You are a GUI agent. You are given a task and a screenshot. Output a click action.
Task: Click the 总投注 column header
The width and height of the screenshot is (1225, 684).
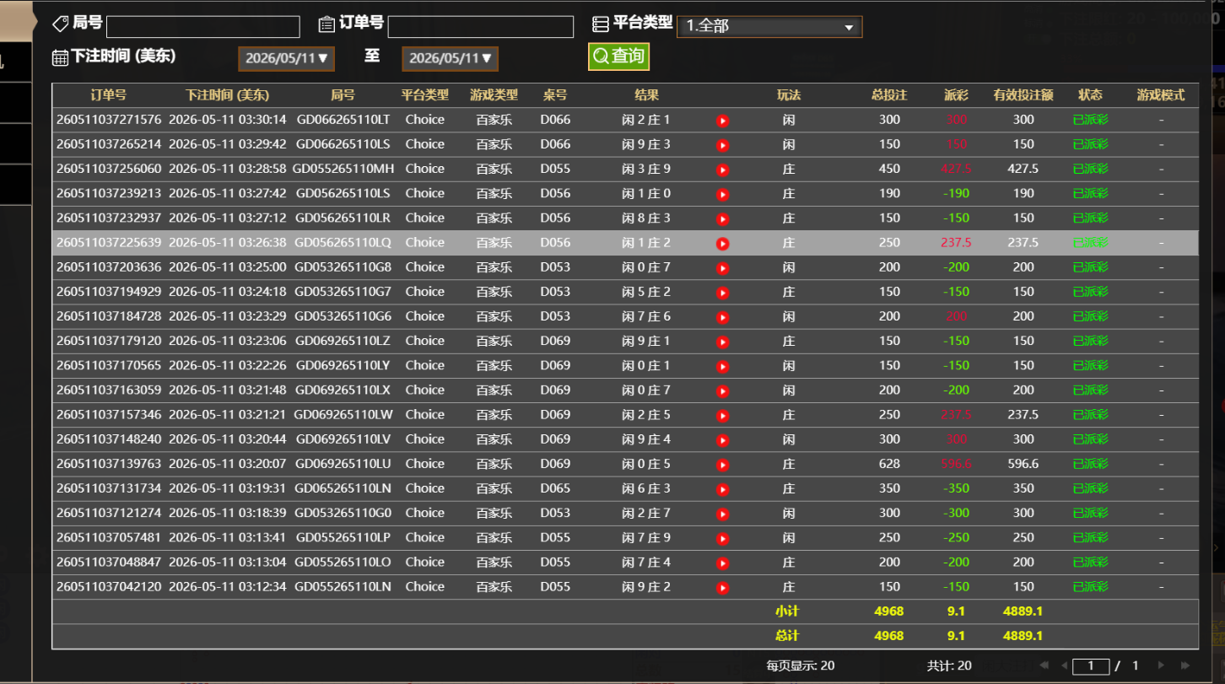click(x=889, y=95)
